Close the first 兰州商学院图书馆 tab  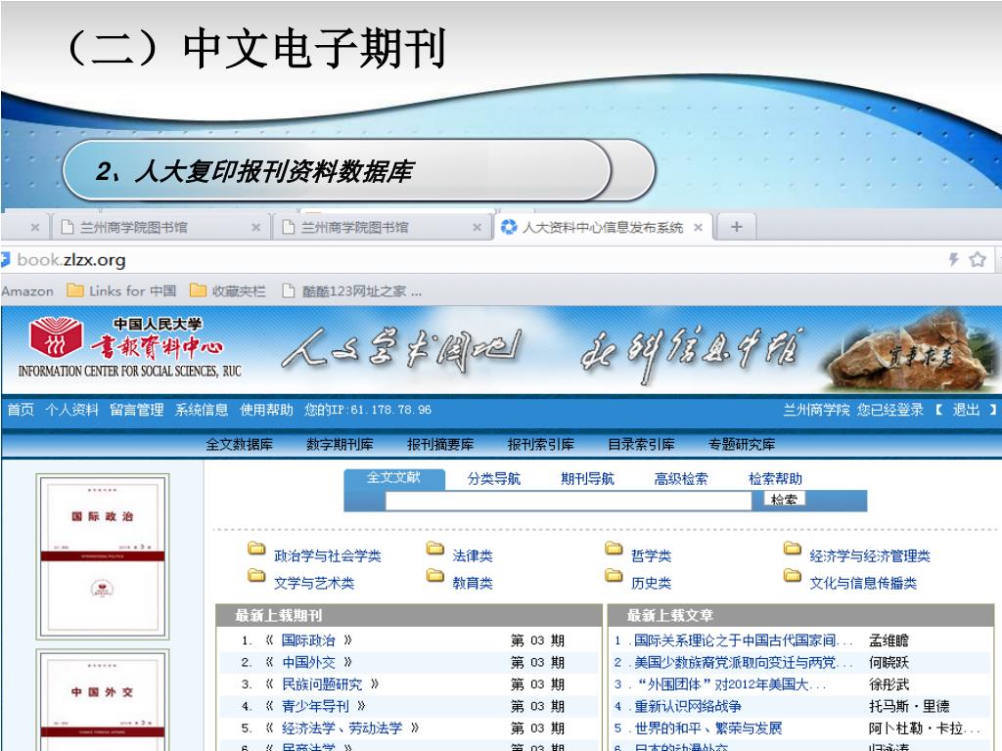click(255, 227)
